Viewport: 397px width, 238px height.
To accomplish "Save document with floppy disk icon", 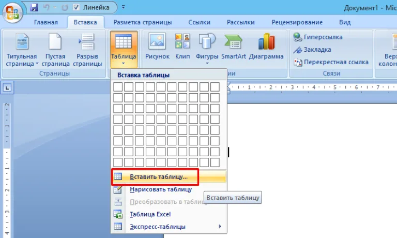I will 34,7.
